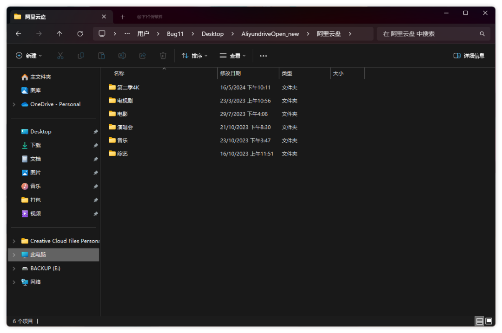The width and height of the screenshot is (502, 333).
Task: Click the 用户 breadcrumb
Action: pos(143,33)
